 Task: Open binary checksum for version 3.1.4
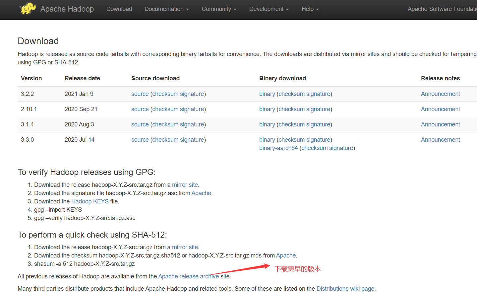[291, 124]
